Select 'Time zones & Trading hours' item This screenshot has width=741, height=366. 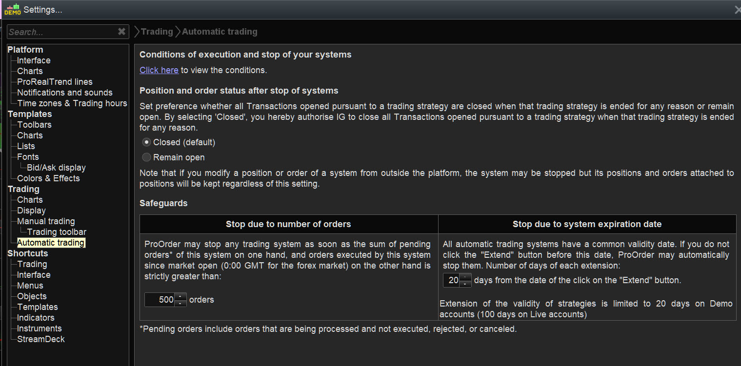(x=72, y=103)
